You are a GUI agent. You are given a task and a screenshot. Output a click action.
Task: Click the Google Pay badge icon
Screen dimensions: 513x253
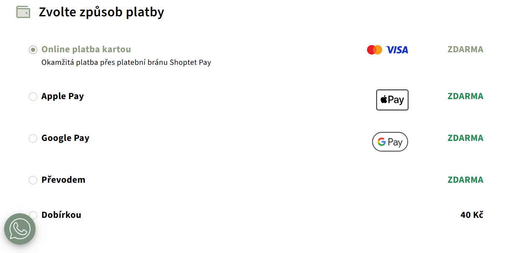pyautogui.click(x=390, y=142)
